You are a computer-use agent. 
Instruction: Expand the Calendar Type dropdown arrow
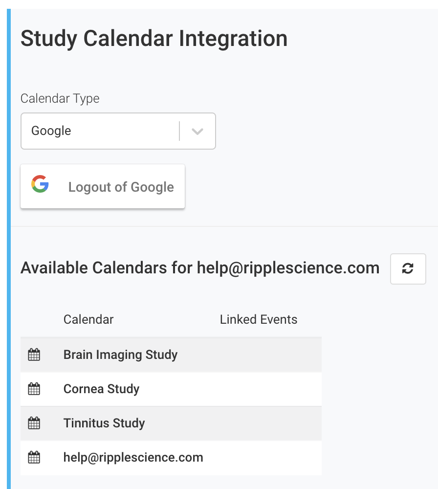tap(197, 131)
